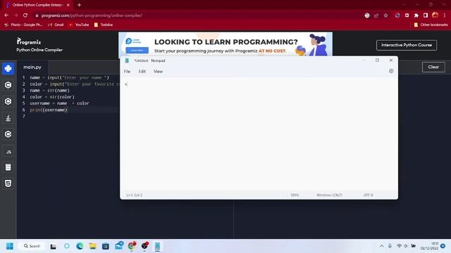Image resolution: width=451 pixels, height=253 pixels.
Task: Open Notepad settings gear icon
Action: 391,71
